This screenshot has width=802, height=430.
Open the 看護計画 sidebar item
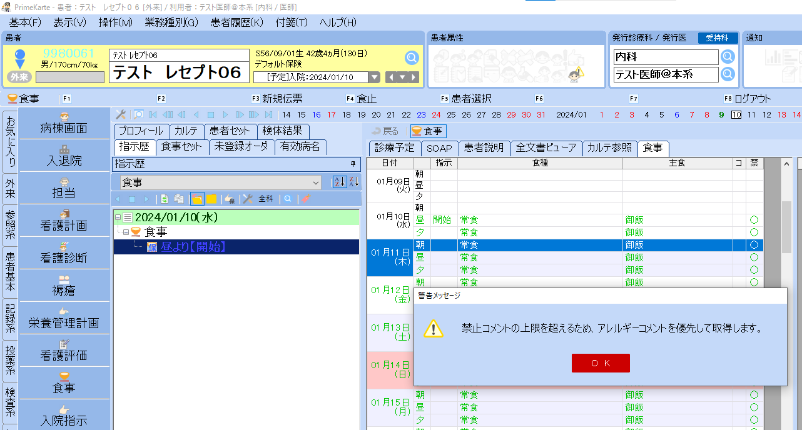(x=64, y=221)
